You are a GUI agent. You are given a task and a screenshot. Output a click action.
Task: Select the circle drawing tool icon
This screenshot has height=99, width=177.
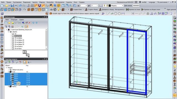pyautogui.click(x=116, y=13)
